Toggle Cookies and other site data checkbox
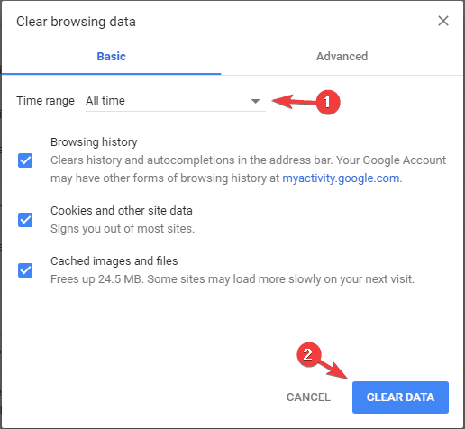The width and height of the screenshot is (465, 429). point(25,220)
